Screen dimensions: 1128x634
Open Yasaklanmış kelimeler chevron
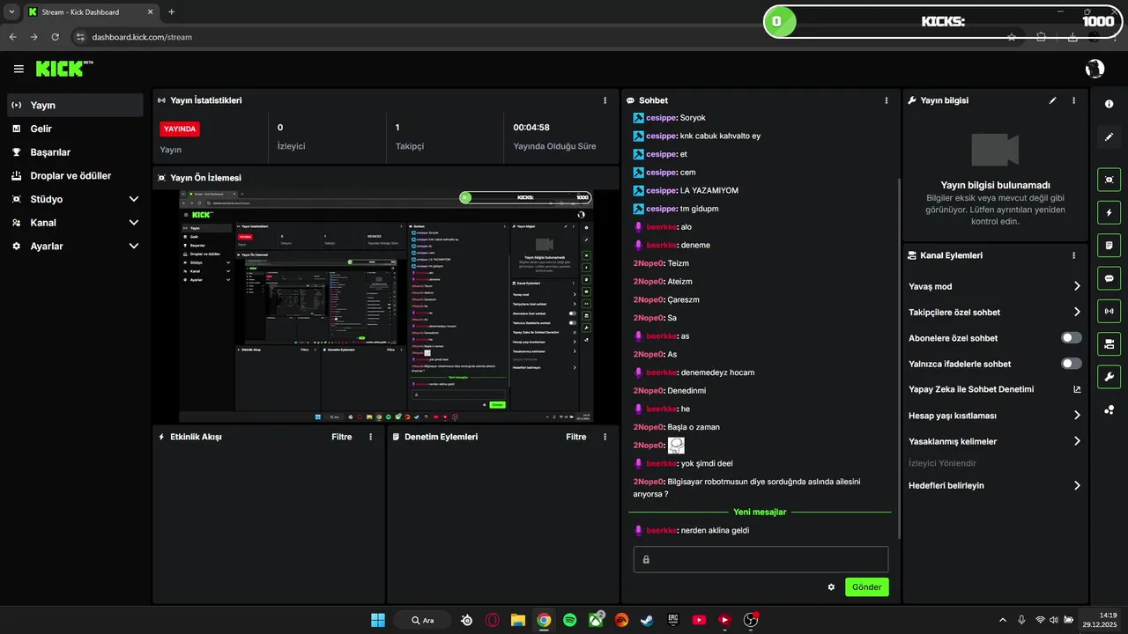[x=1077, y=441]
